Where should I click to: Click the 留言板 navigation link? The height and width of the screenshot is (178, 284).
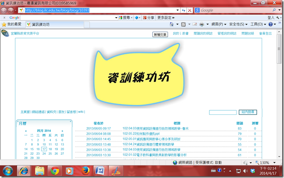tap(71, 112)
